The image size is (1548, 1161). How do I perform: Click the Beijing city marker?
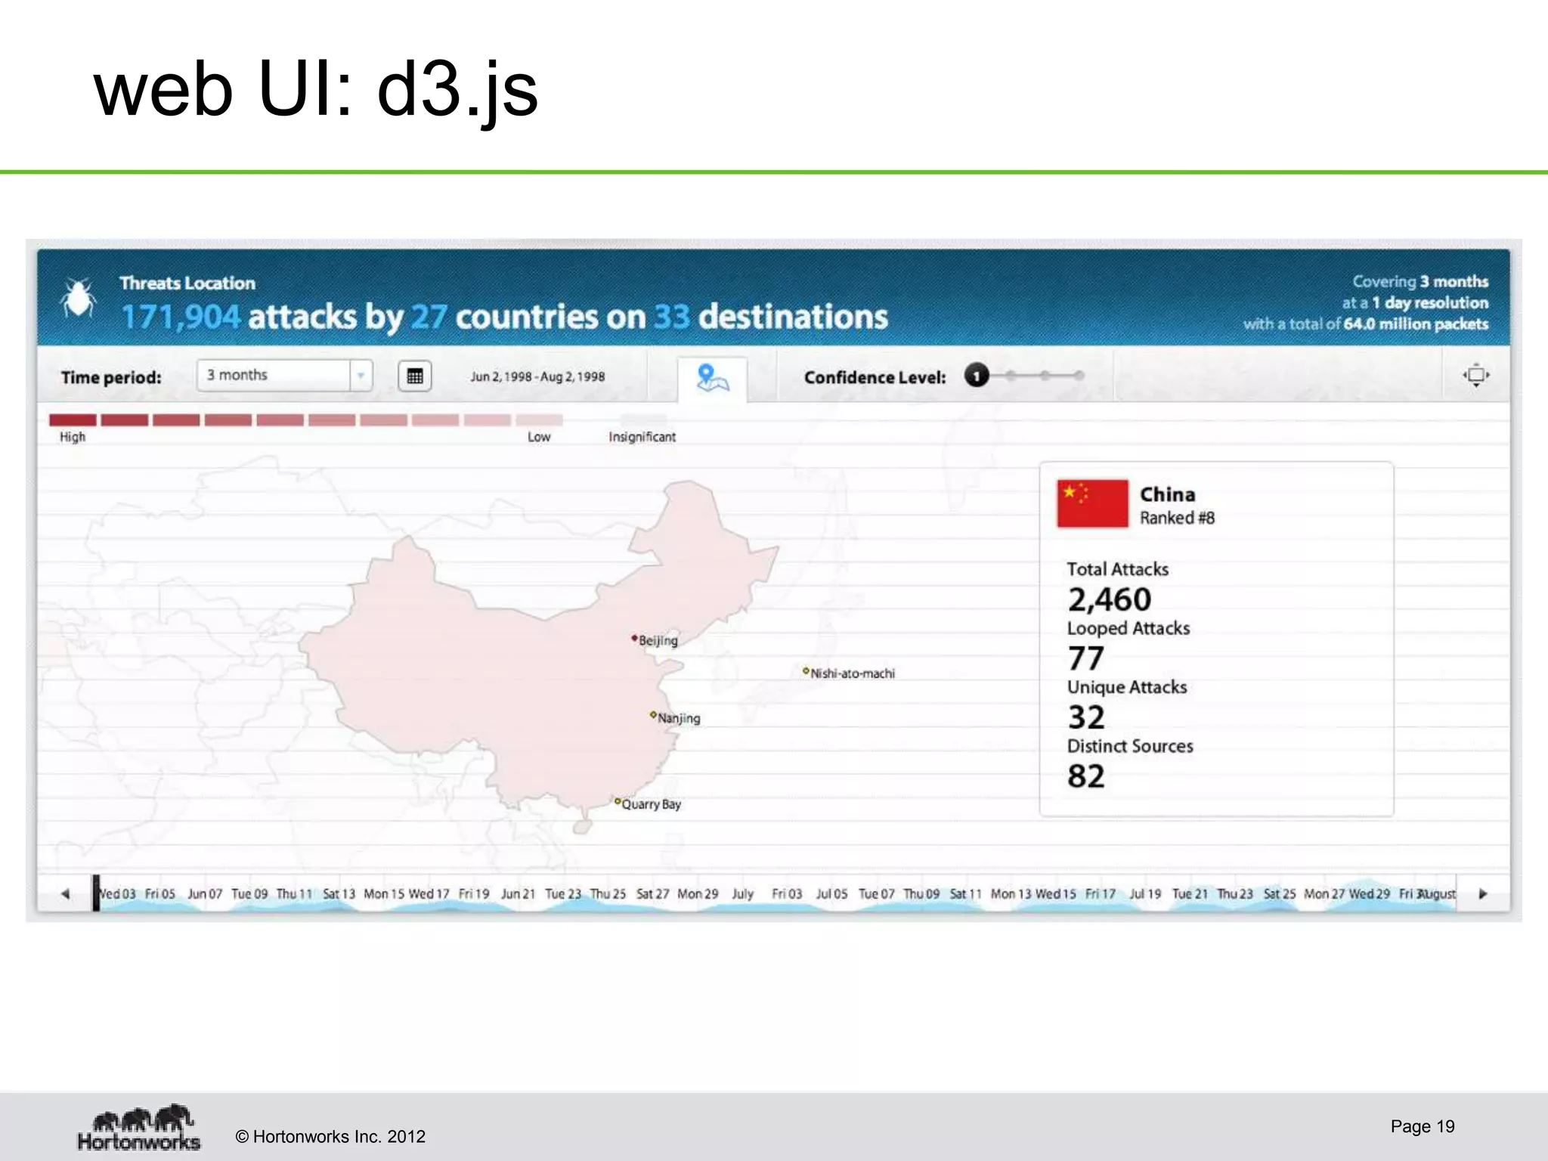(x=634, y=639)
